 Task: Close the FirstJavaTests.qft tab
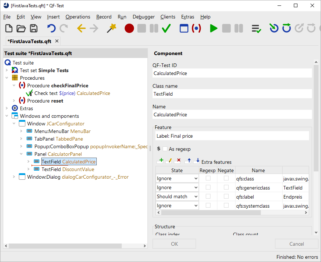tap(57, 41)
